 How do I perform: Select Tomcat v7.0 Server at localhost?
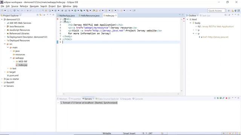point(89,103)
